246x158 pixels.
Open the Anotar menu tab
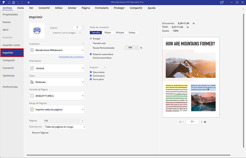click(x=72, y=8)
